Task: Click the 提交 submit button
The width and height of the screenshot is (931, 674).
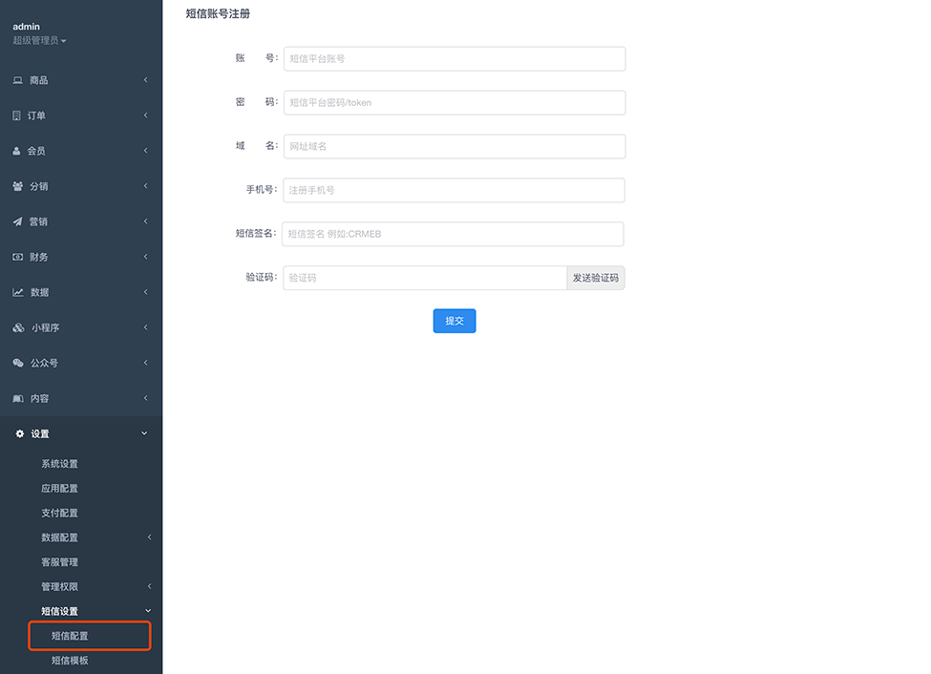Action: (455, 321)
